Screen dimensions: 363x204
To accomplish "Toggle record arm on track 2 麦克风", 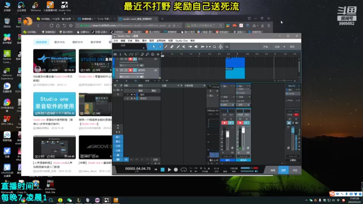I will click(130, 70).
